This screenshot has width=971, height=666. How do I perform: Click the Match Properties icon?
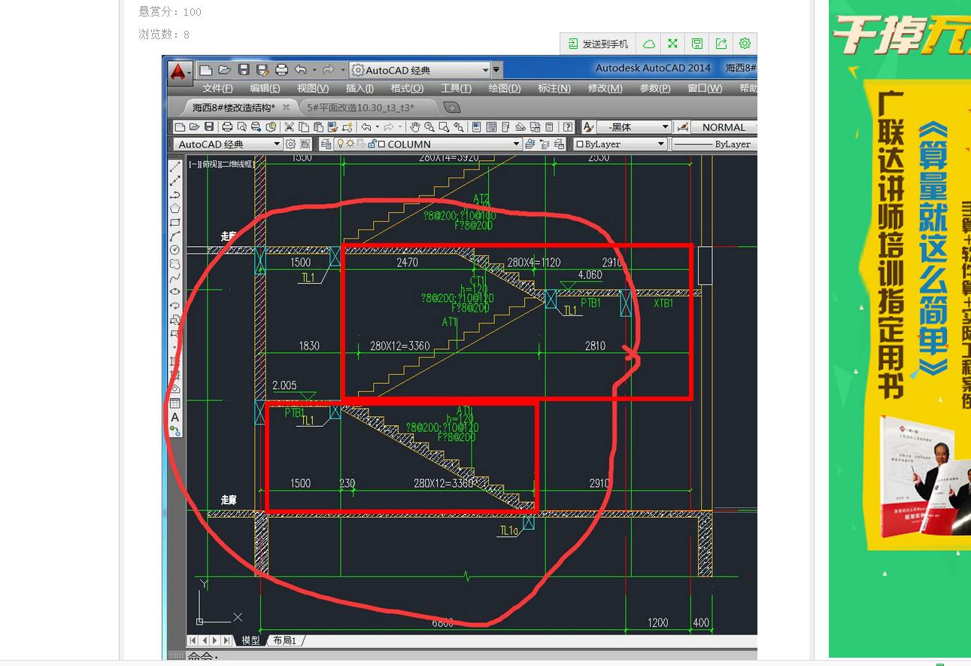(x=334, y=127)
